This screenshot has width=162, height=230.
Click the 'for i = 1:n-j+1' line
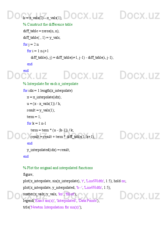(x=38, y=51)
